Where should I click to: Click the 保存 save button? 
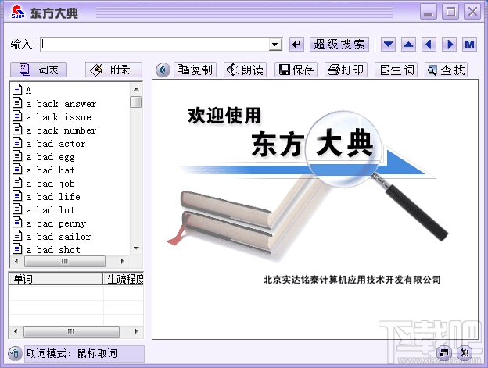296,70
